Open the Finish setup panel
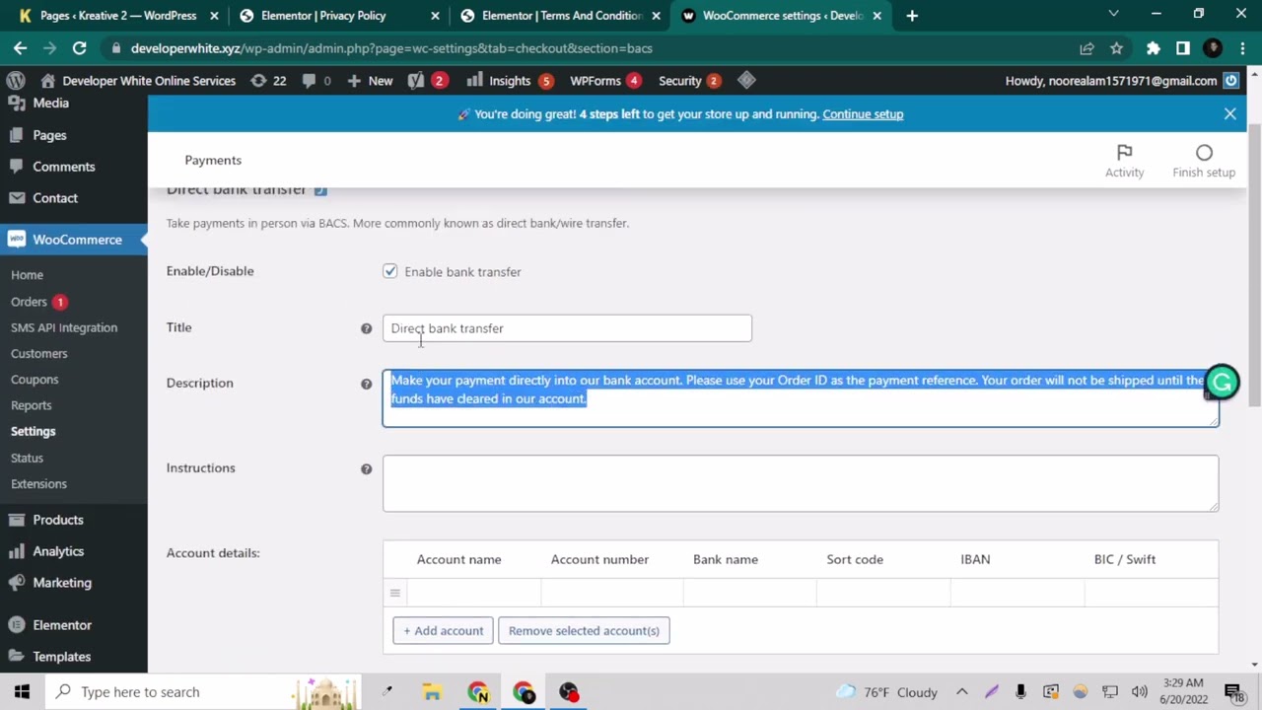Image resolution: width=1262 pixels, height=710 pixels. click(x=1204, y=161)
